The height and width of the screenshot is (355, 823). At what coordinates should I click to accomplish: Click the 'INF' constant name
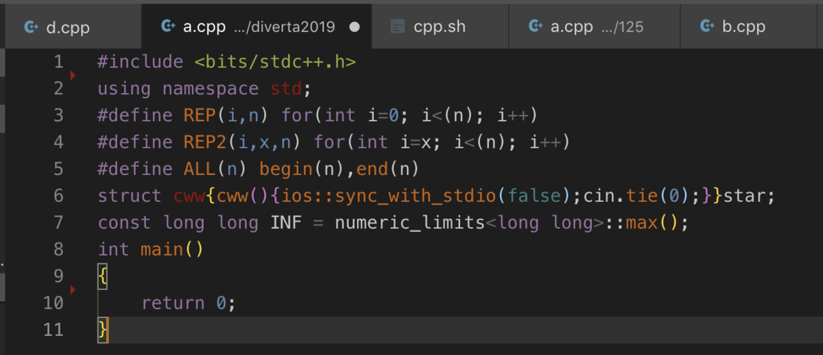286,222
